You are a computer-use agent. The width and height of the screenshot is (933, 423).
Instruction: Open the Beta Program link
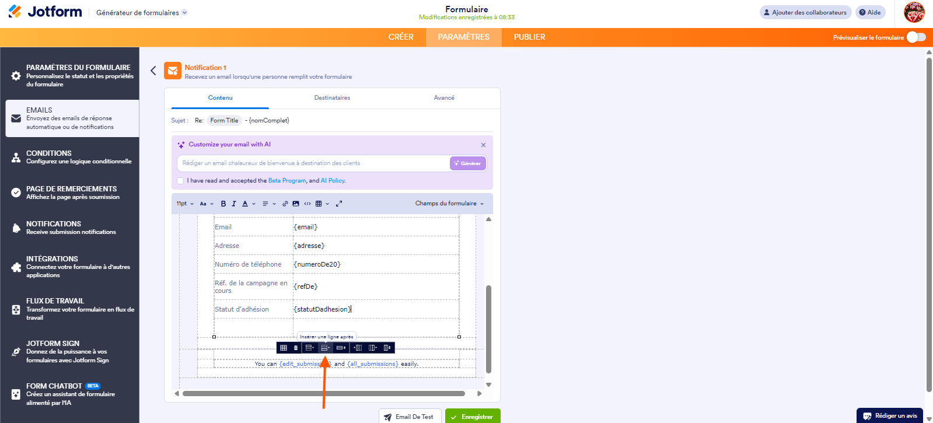click(287, 181)
